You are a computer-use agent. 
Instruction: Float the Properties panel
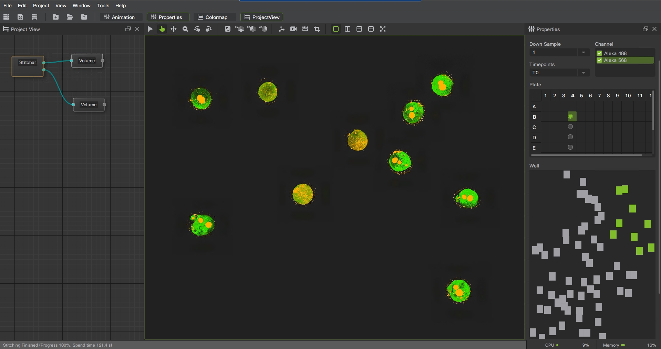(x=645, y=29)
